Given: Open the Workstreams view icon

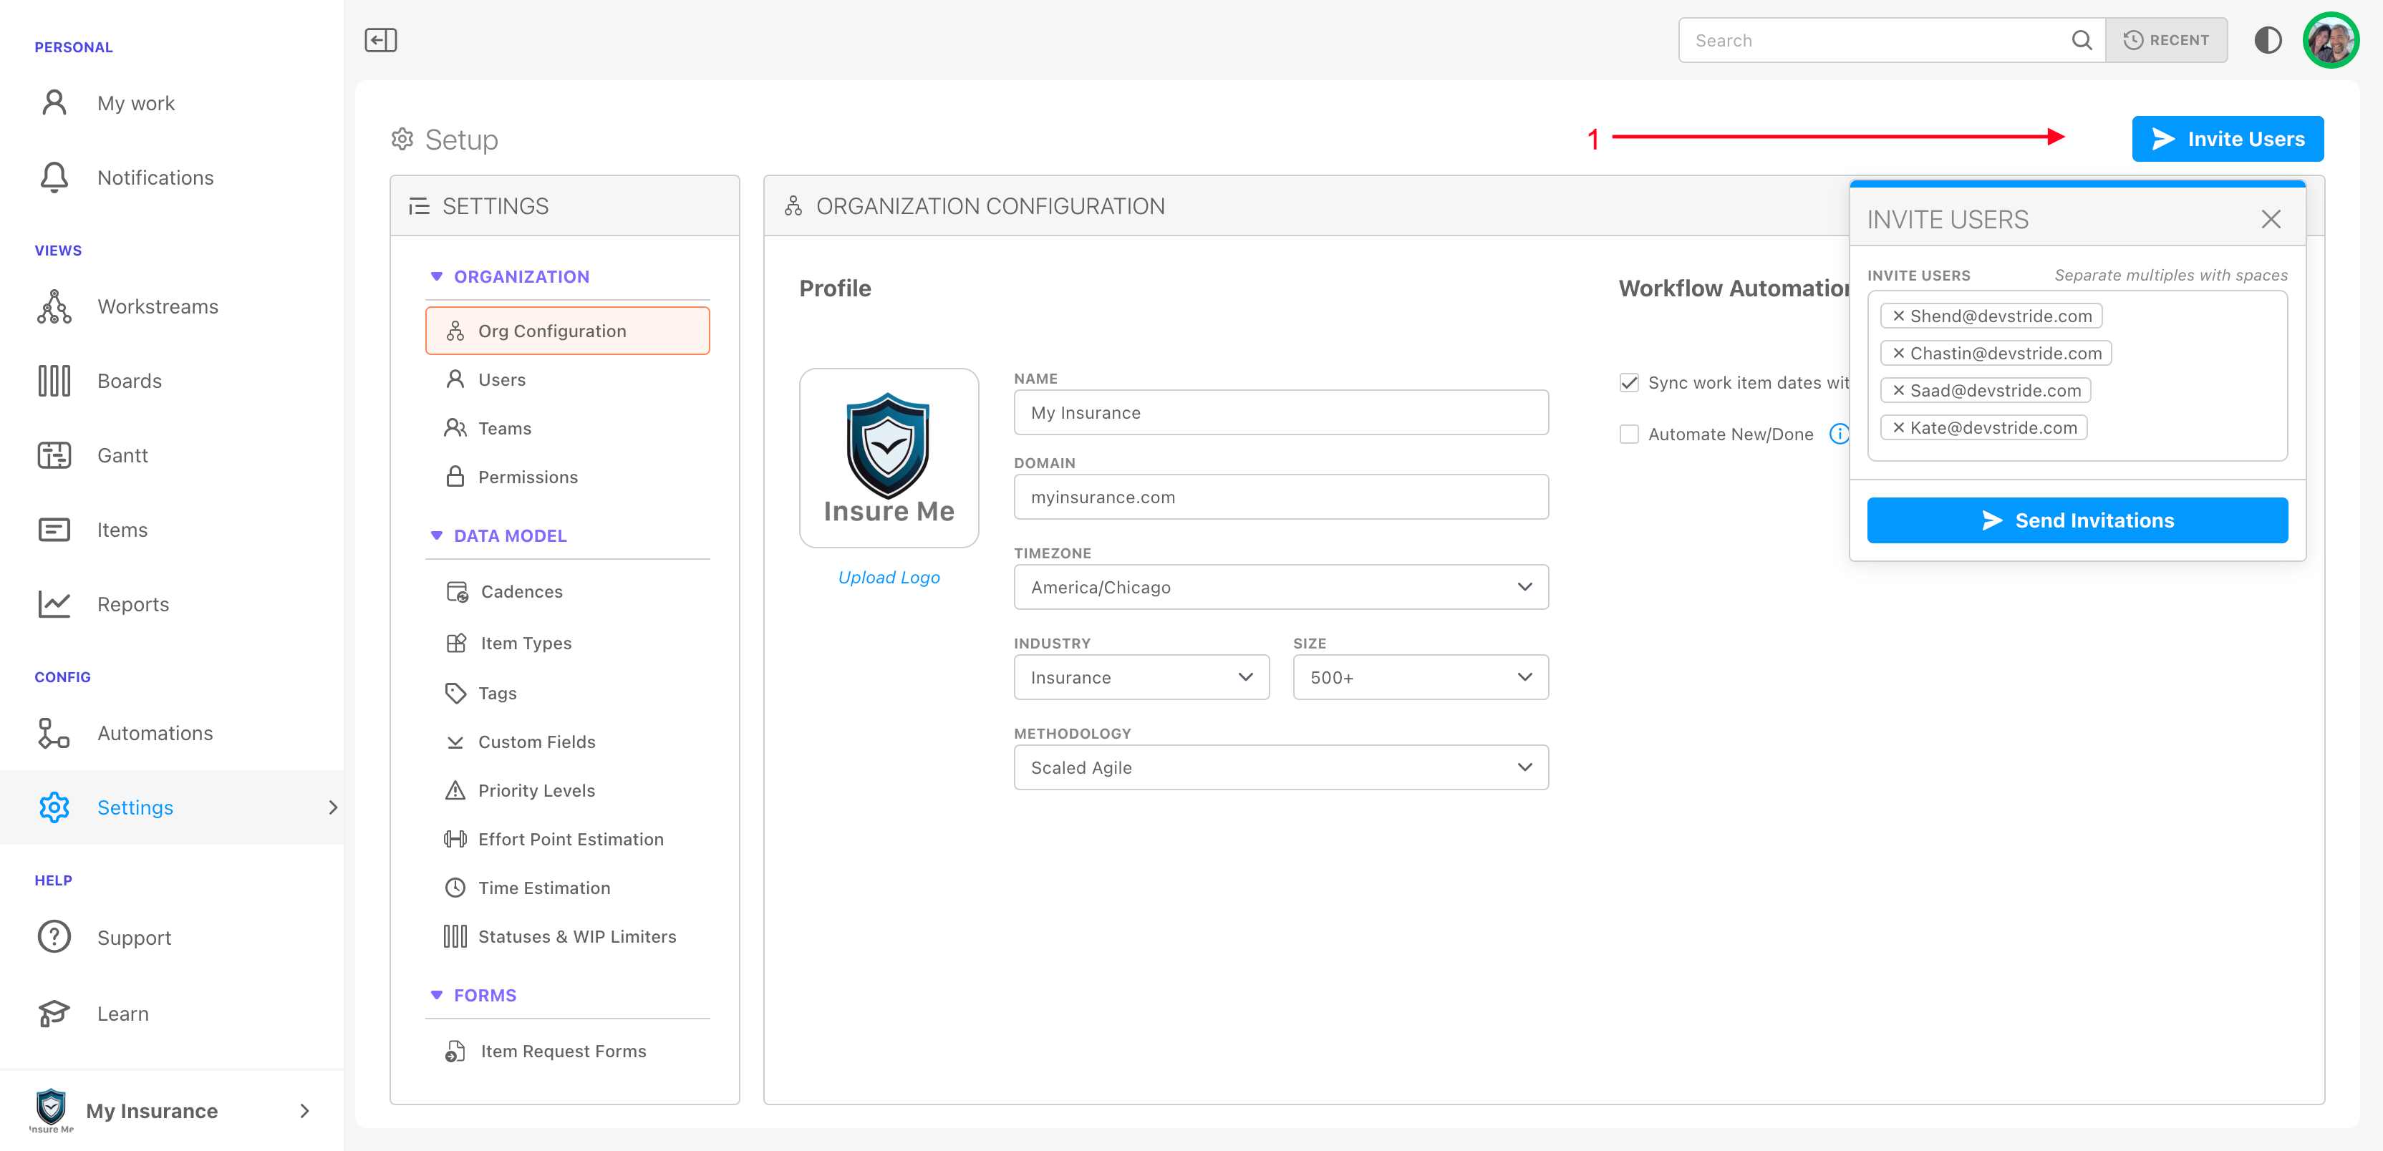Looking at the screenshot, I should click(54, 307).
